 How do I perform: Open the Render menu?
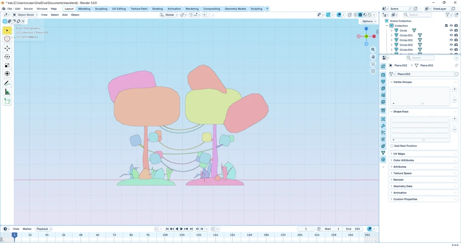(x=28, y=9)
